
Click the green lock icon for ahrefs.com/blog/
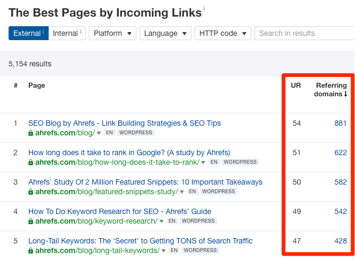(31, 133)
